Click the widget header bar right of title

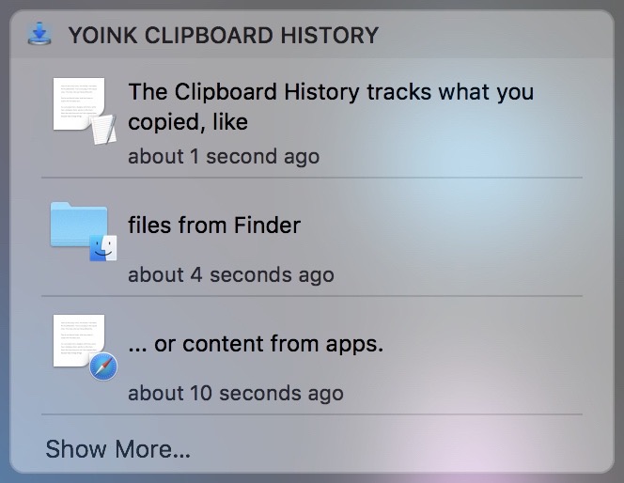[x=493, y=35]
